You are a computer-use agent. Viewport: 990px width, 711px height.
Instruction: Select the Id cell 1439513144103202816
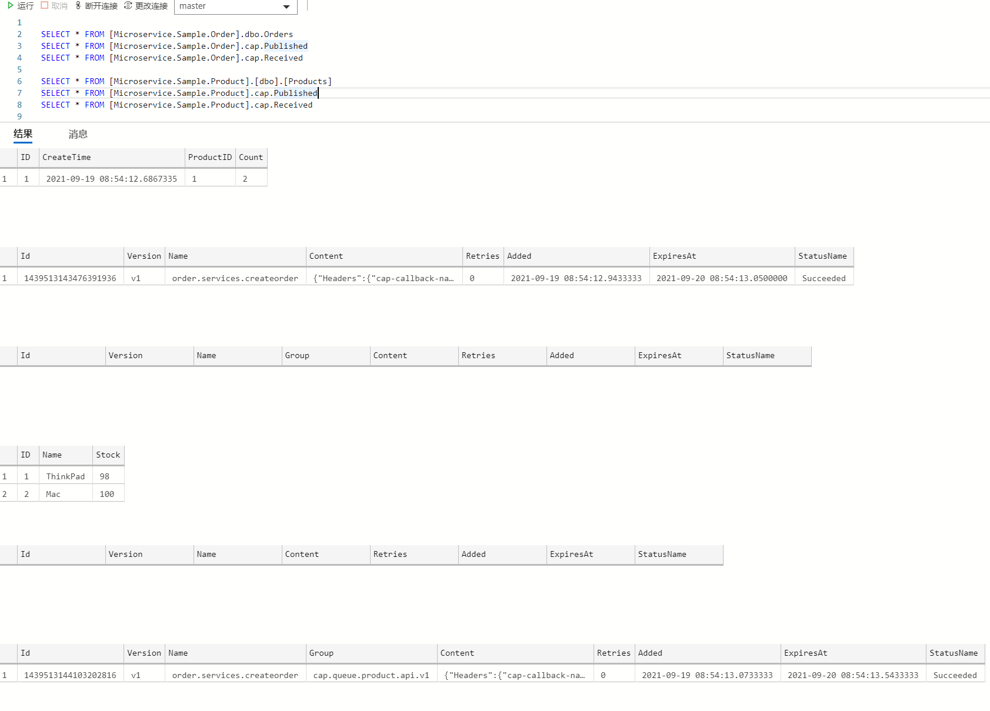(x=70, y=675)
